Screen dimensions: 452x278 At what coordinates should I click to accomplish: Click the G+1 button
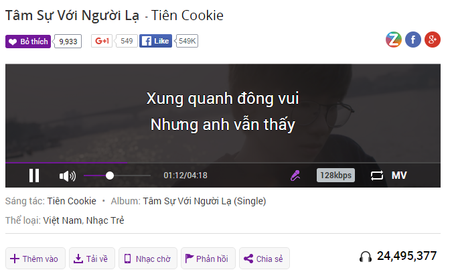tap(102, 41)
